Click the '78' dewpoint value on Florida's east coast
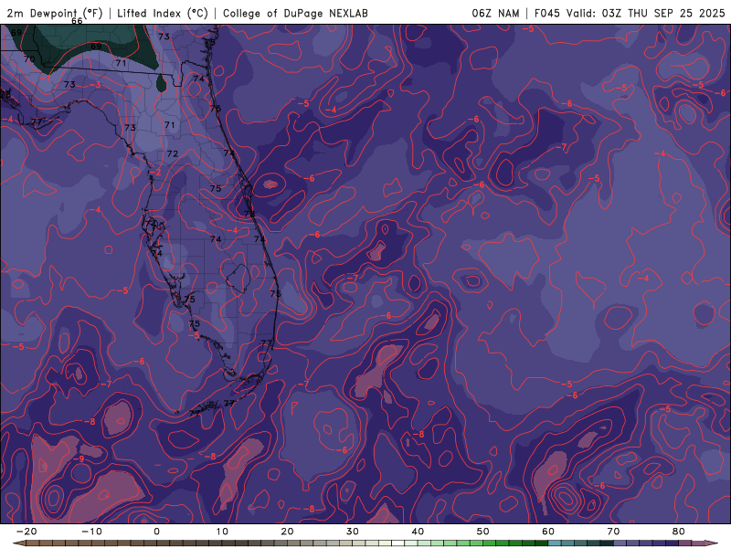Viewport: 731px width, 548px height. point(249,214)
